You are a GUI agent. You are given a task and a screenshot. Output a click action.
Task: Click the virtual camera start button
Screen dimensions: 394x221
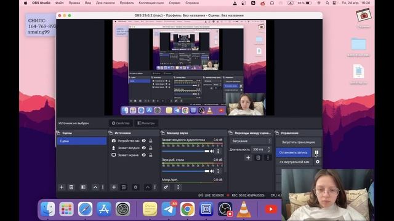tap(294, 162)
